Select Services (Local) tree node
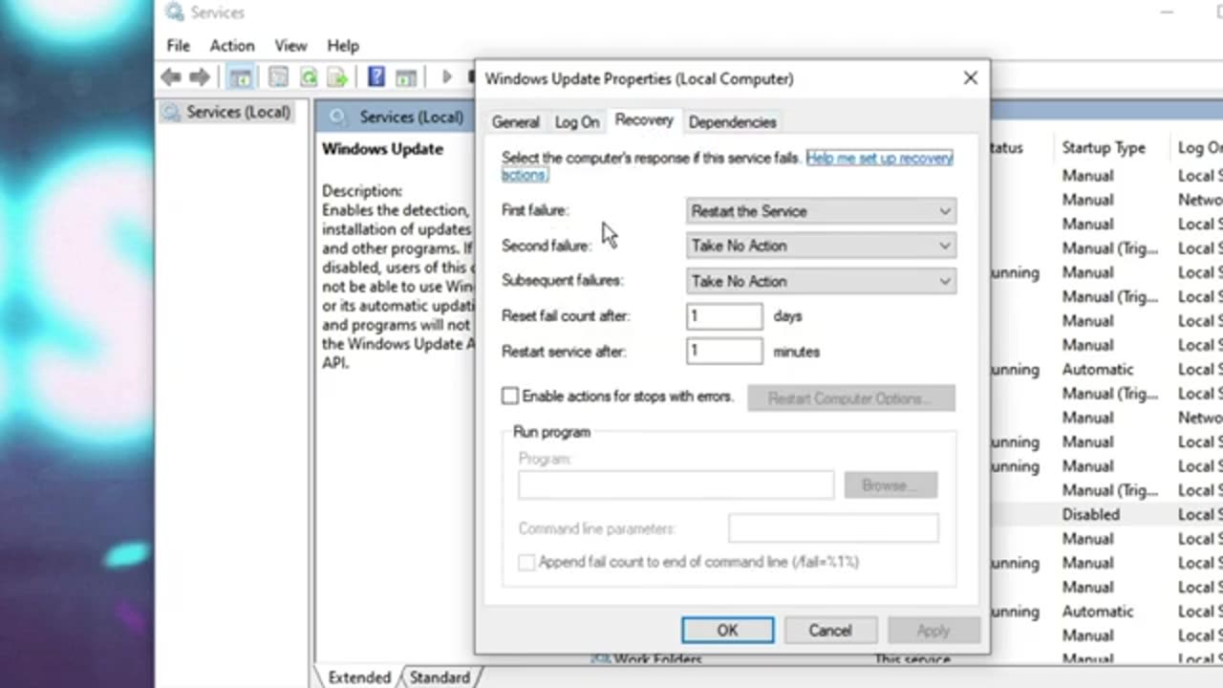Image resolution: width=1223 pixels, height=688 pixels. (227, 112)
